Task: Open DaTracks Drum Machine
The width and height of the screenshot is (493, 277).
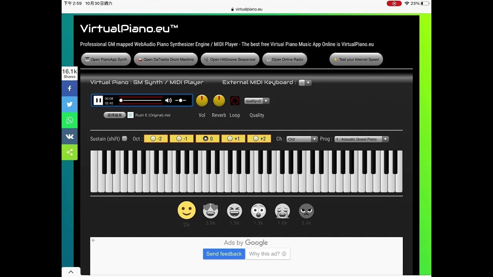Action: (x=166, y=59)
